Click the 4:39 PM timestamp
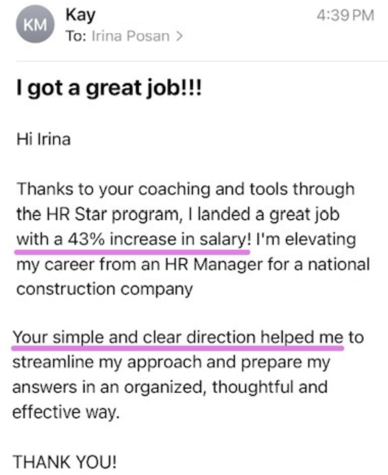 (345, 15)
